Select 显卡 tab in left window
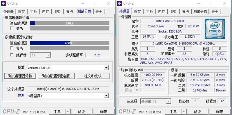The height and width of the screenshot is (115, 232). [69, 12]
